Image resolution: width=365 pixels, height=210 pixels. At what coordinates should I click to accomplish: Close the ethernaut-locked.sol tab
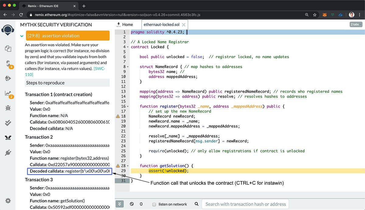click(183, 25)
